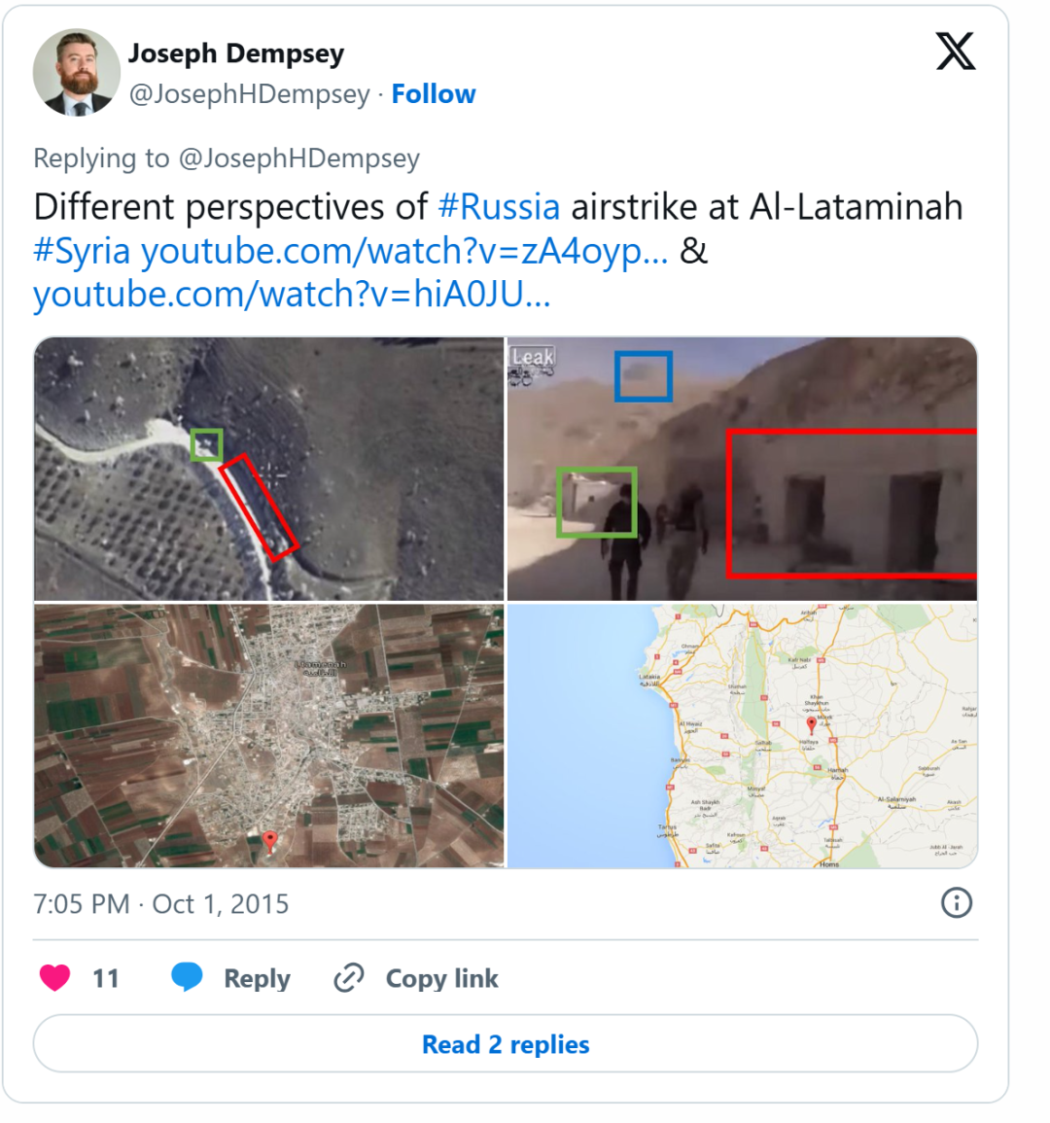
Task: Follow Joseph Dempsey
Action: 434,93
